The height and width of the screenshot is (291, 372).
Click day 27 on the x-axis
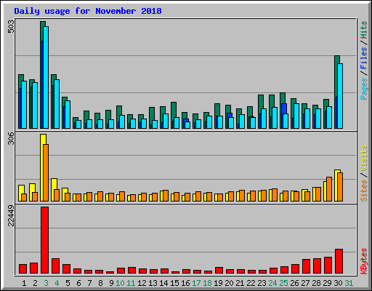pos(305,283)
